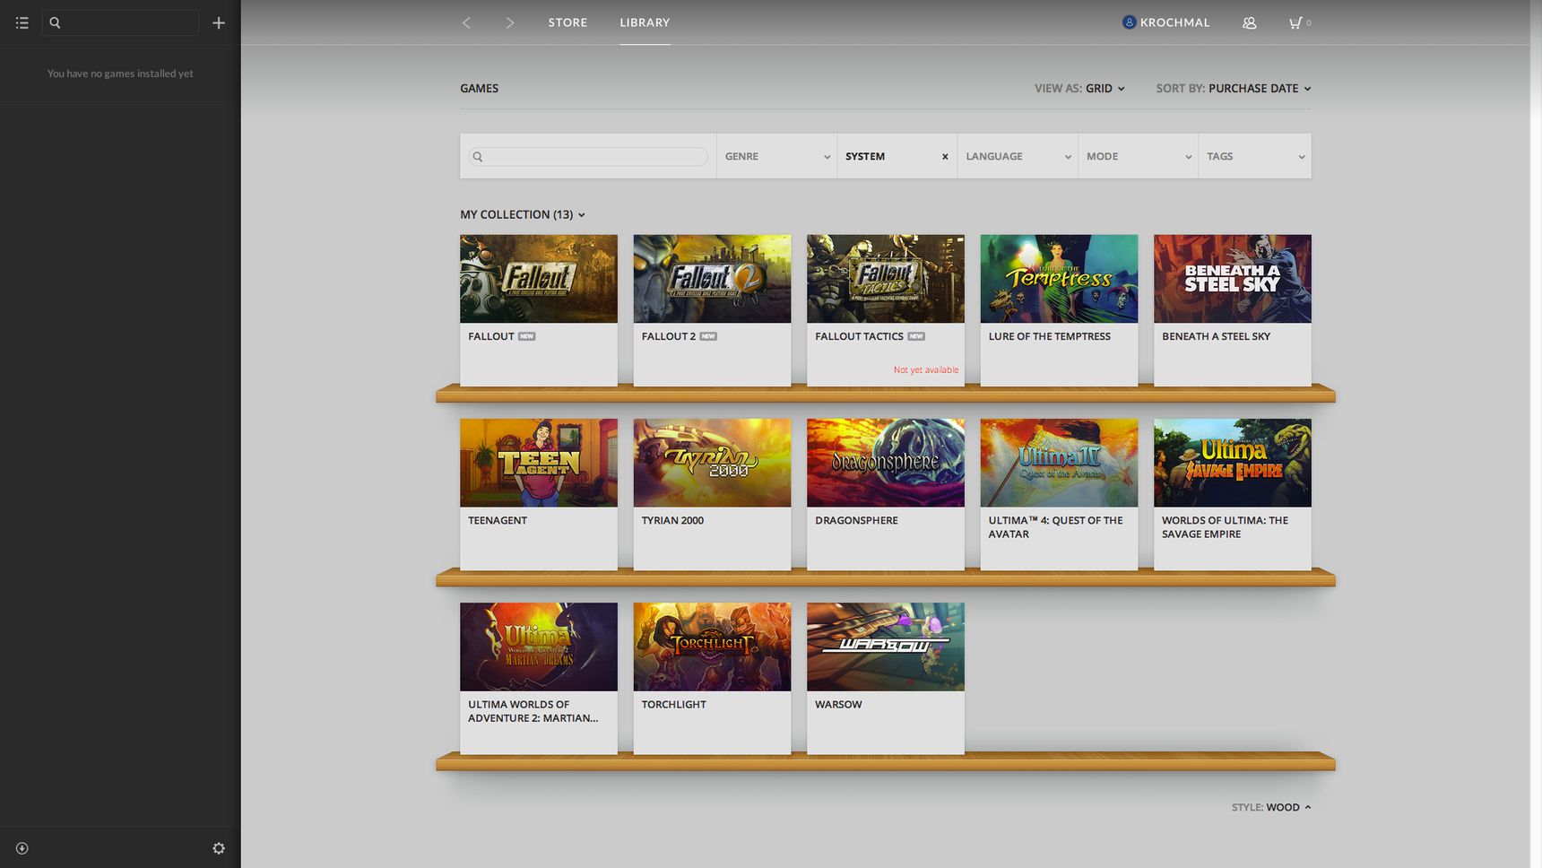Open the shopping cart
Screen dimensions: 1542x868
[1299, 22]
